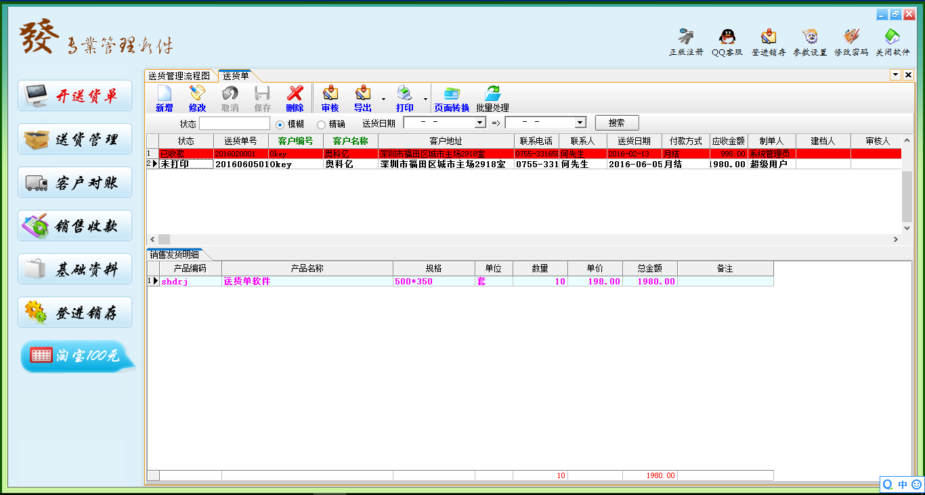Open 批量处理 batch processing tool
The height and width of the screenshot is (495, 925).
click(492, 93)
